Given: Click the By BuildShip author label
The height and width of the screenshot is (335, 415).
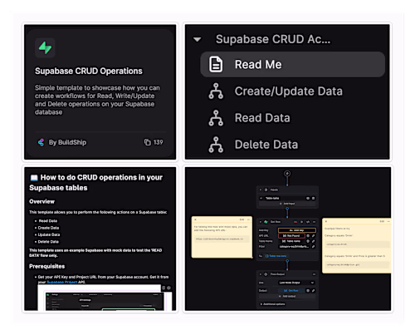Looking at the screenshot, I should point(67,142).
